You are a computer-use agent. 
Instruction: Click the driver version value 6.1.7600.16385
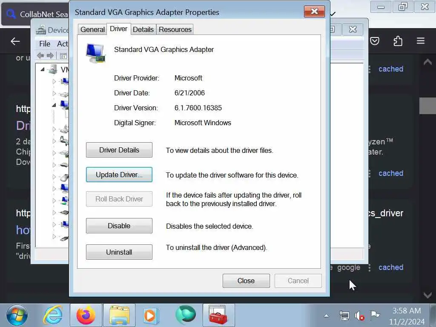pyautogui.click(x=198, y=108)
